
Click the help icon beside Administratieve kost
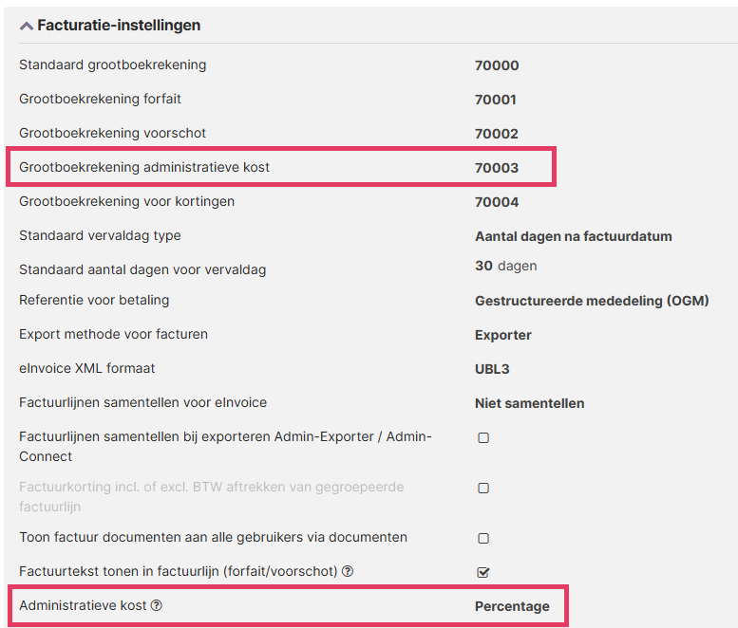click(x=157, y=605)
